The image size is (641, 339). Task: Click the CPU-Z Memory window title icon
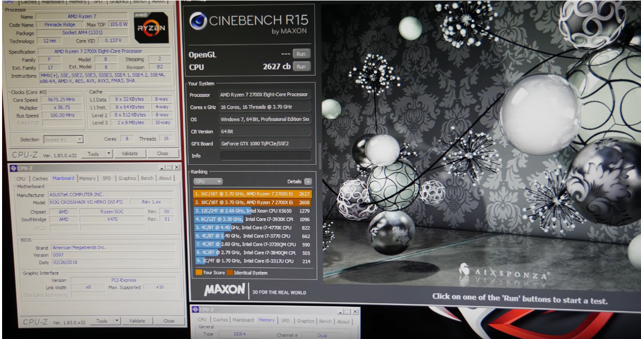195,309
